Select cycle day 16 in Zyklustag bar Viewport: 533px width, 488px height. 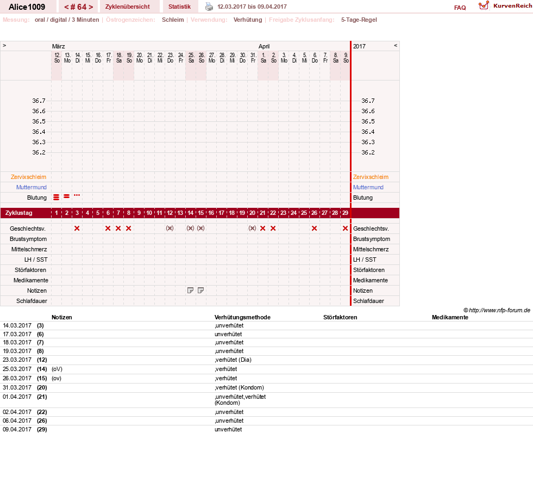211,213
